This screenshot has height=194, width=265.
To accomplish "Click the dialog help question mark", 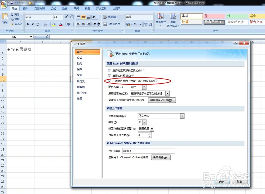I will click(x=236, y=43).
